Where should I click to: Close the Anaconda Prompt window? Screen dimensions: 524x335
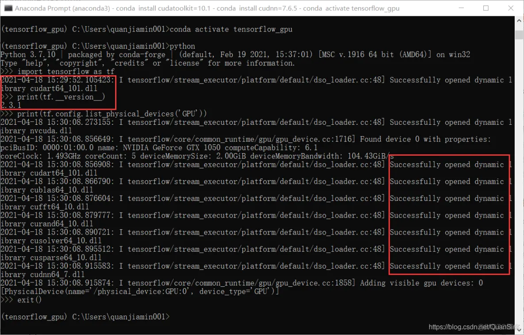pos(511,8)
